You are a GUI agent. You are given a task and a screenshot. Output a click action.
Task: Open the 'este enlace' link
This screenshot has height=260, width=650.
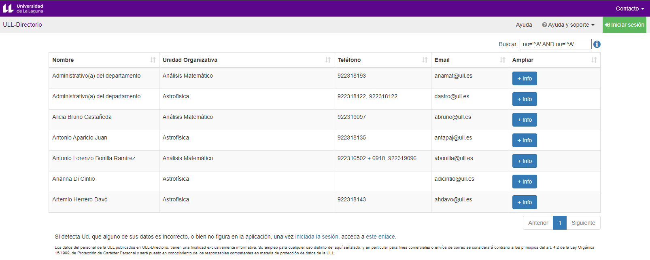(x=380, y=237)
